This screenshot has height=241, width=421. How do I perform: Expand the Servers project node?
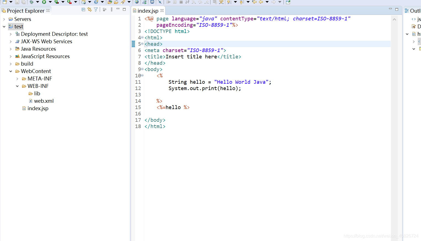(4, 19)
